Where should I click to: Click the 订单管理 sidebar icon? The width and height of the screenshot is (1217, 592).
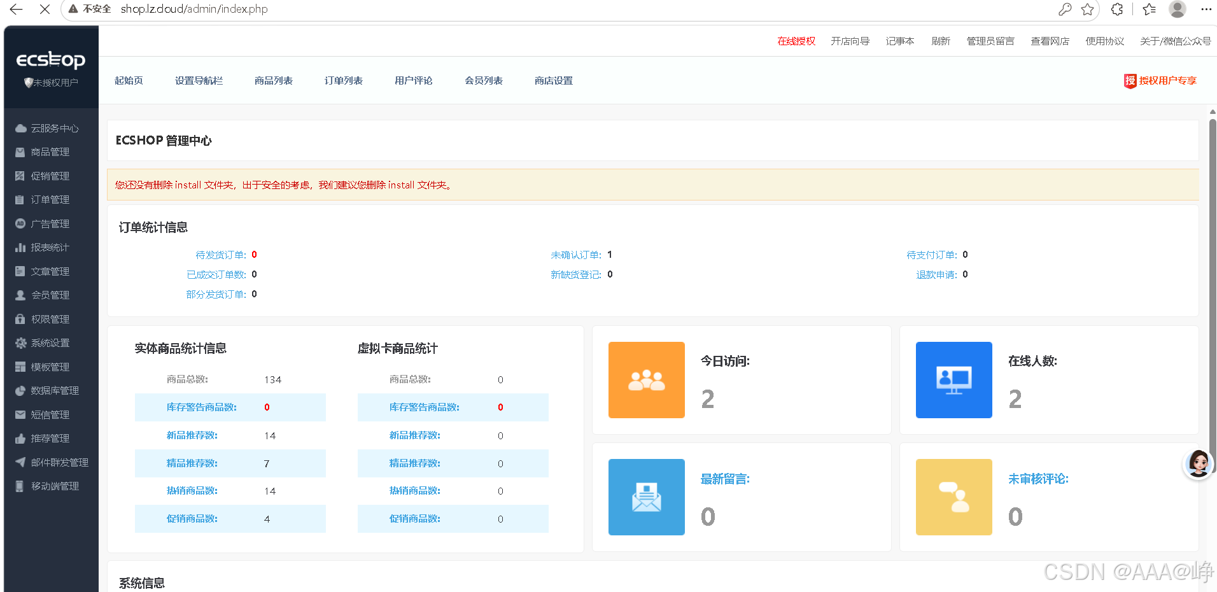pyautogui.click(x=20, y=200)
